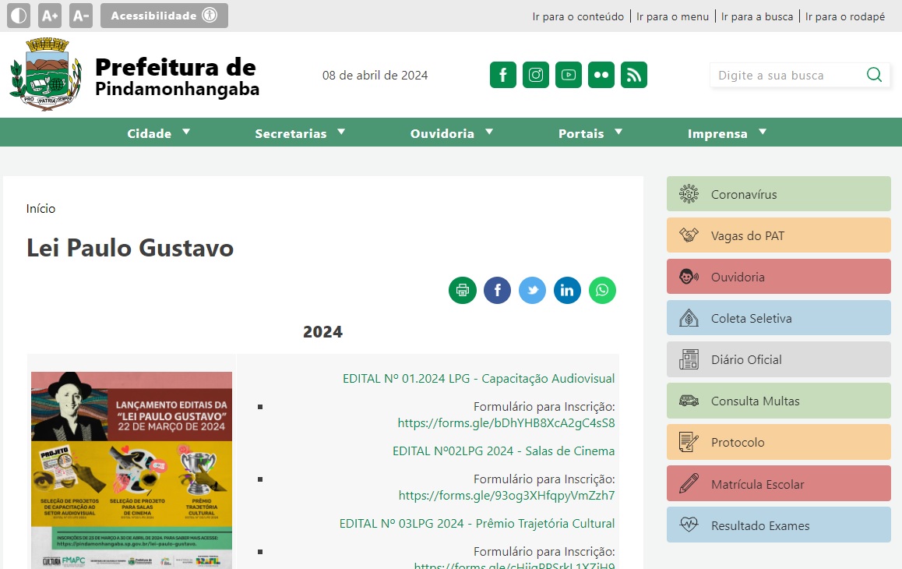Print the page using printer icon
This screenshot has height=569, width=902.
462,291
